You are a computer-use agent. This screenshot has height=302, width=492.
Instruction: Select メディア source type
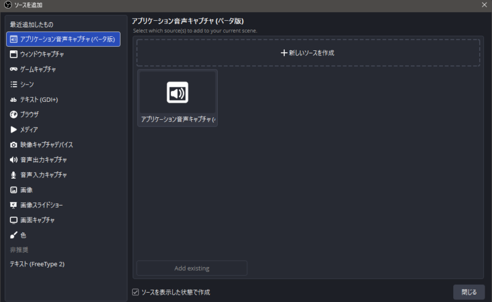(63, 130)
